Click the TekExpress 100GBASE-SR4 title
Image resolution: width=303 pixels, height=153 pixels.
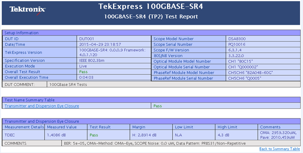pyautogui.click(x=151, y=7)
